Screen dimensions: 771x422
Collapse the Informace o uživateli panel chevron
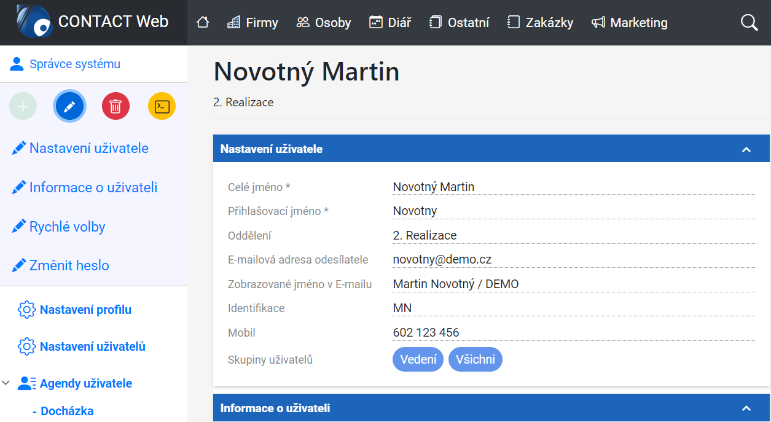[746, 408]
